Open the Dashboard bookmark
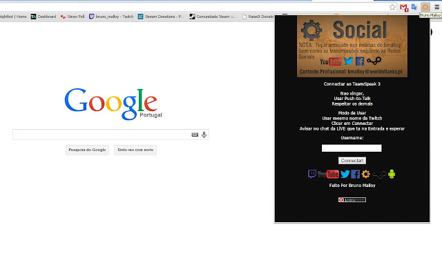 (44, 17)
